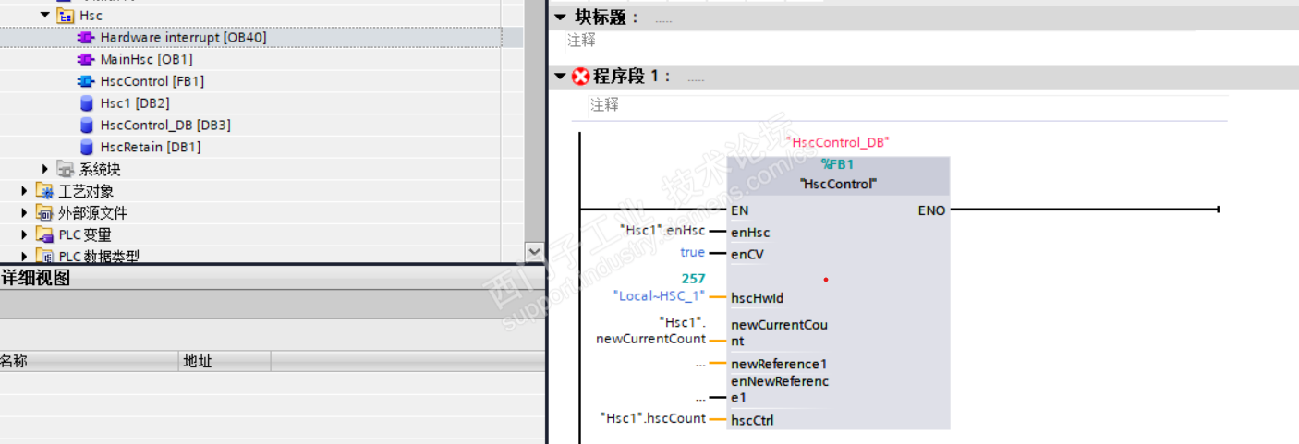The width and height of the screenshot is (1299, 444).
Task: Click the Hardware interrupt OB40 block icon
Action: click(86, 38)
